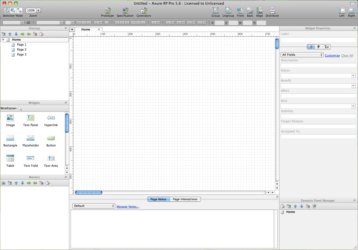This screenshot has height=250, width=358.
Task: Delete the selected page using Sitemap delete icon
Action: point(35,34)
